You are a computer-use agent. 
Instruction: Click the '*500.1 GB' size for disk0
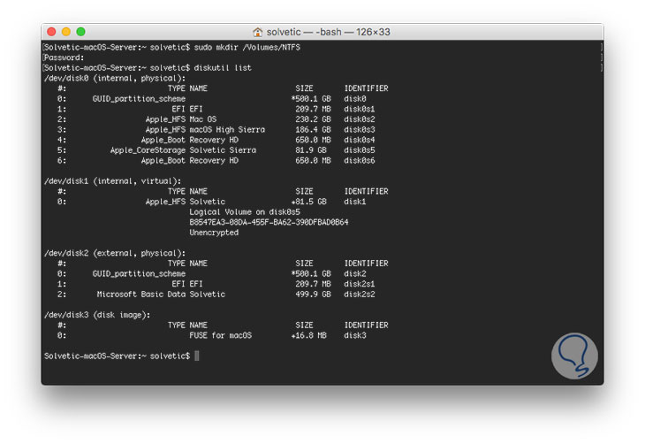point(311,99)
